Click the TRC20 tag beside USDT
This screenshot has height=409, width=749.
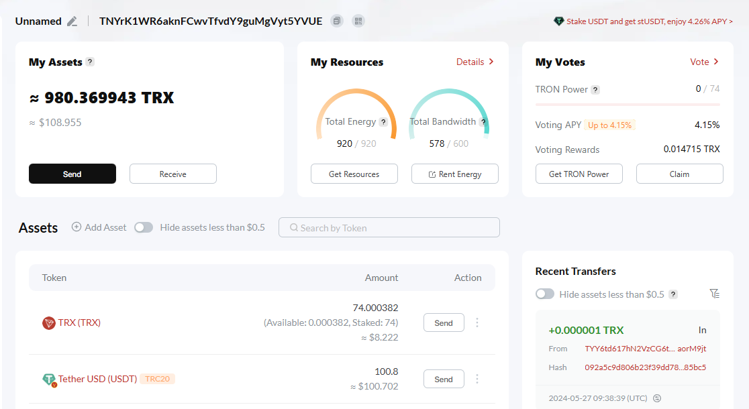(x=158, y=379)
